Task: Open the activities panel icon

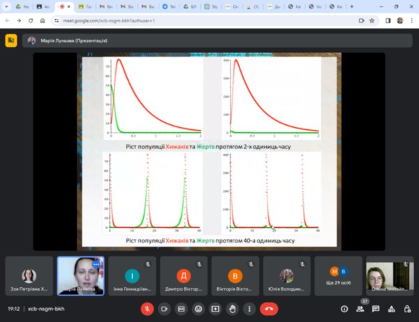Action: tap(392, 308)
